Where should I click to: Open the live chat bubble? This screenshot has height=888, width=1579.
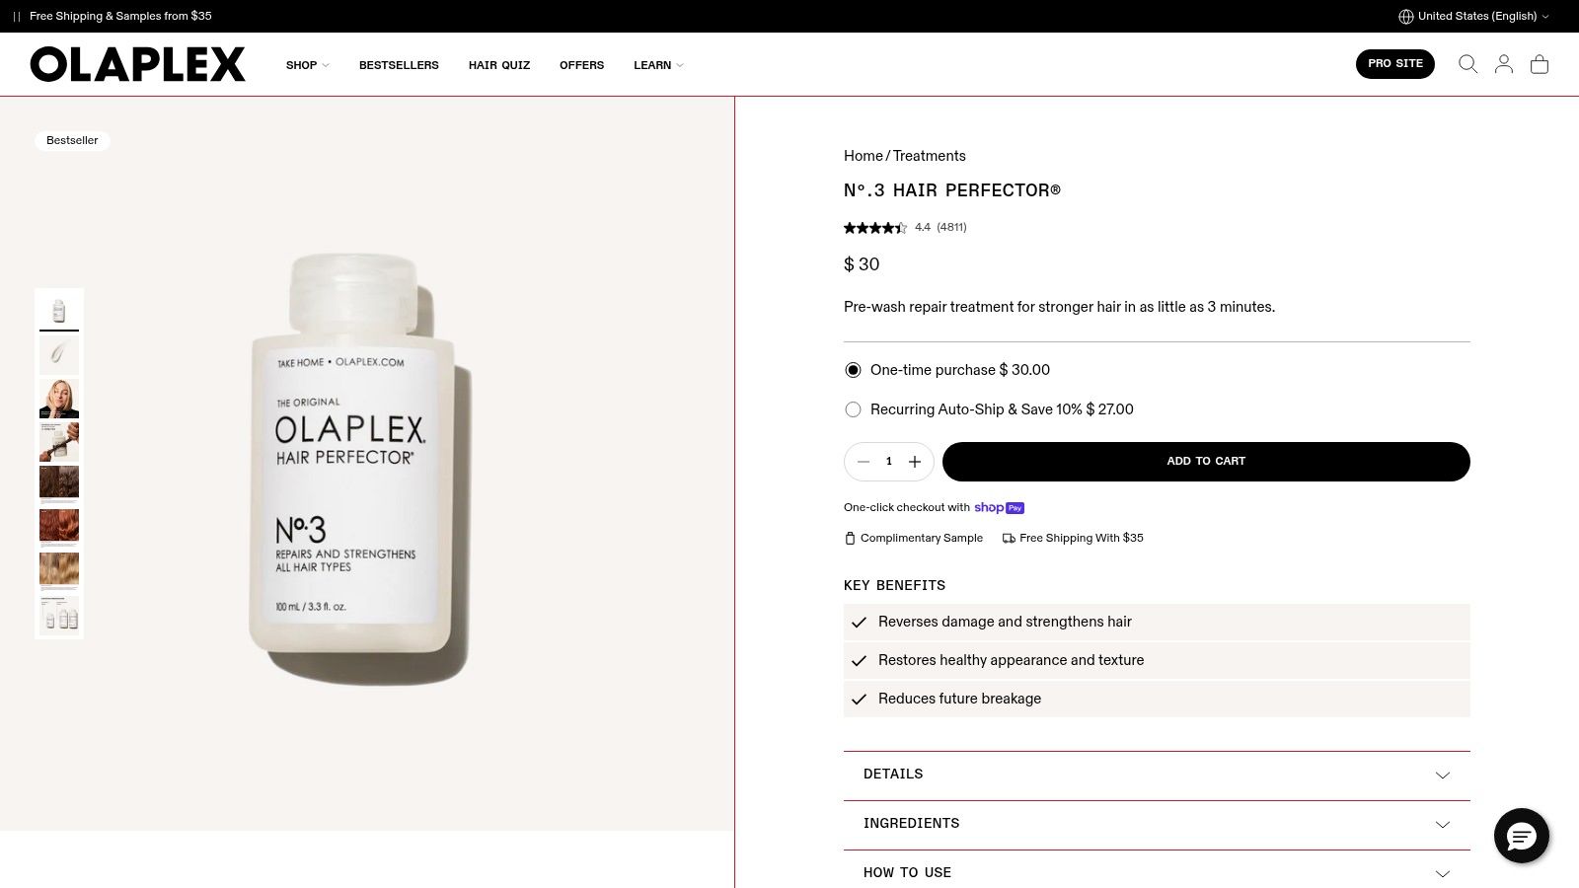pyautogui.click(x=1521, y=836)
